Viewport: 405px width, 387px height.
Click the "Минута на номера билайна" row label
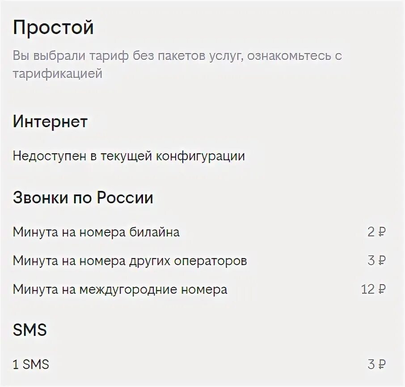(96, 232)
